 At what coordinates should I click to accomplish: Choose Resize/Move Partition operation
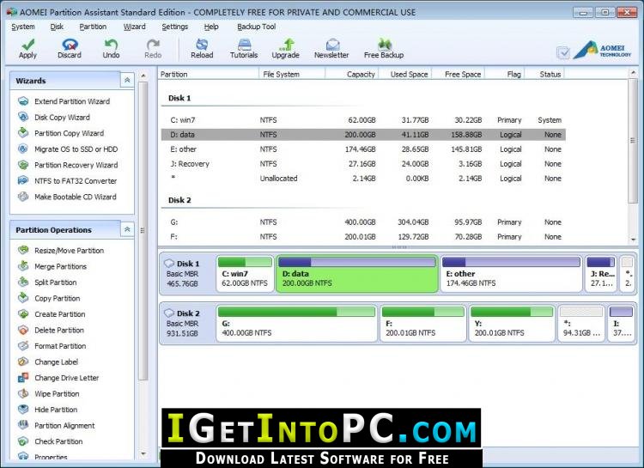(x=61, y=250)
